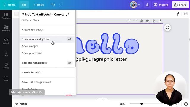190x107 pixels.
Task: Click the copy style paint roller icon
Action: (178, 14)
